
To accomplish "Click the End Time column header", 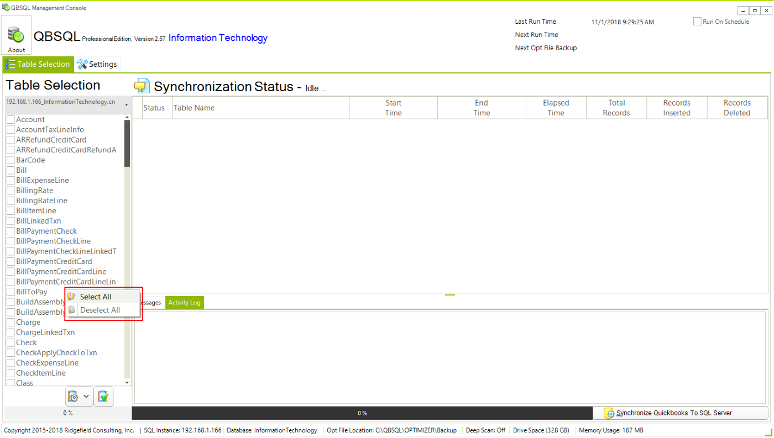I will point(482,108).
